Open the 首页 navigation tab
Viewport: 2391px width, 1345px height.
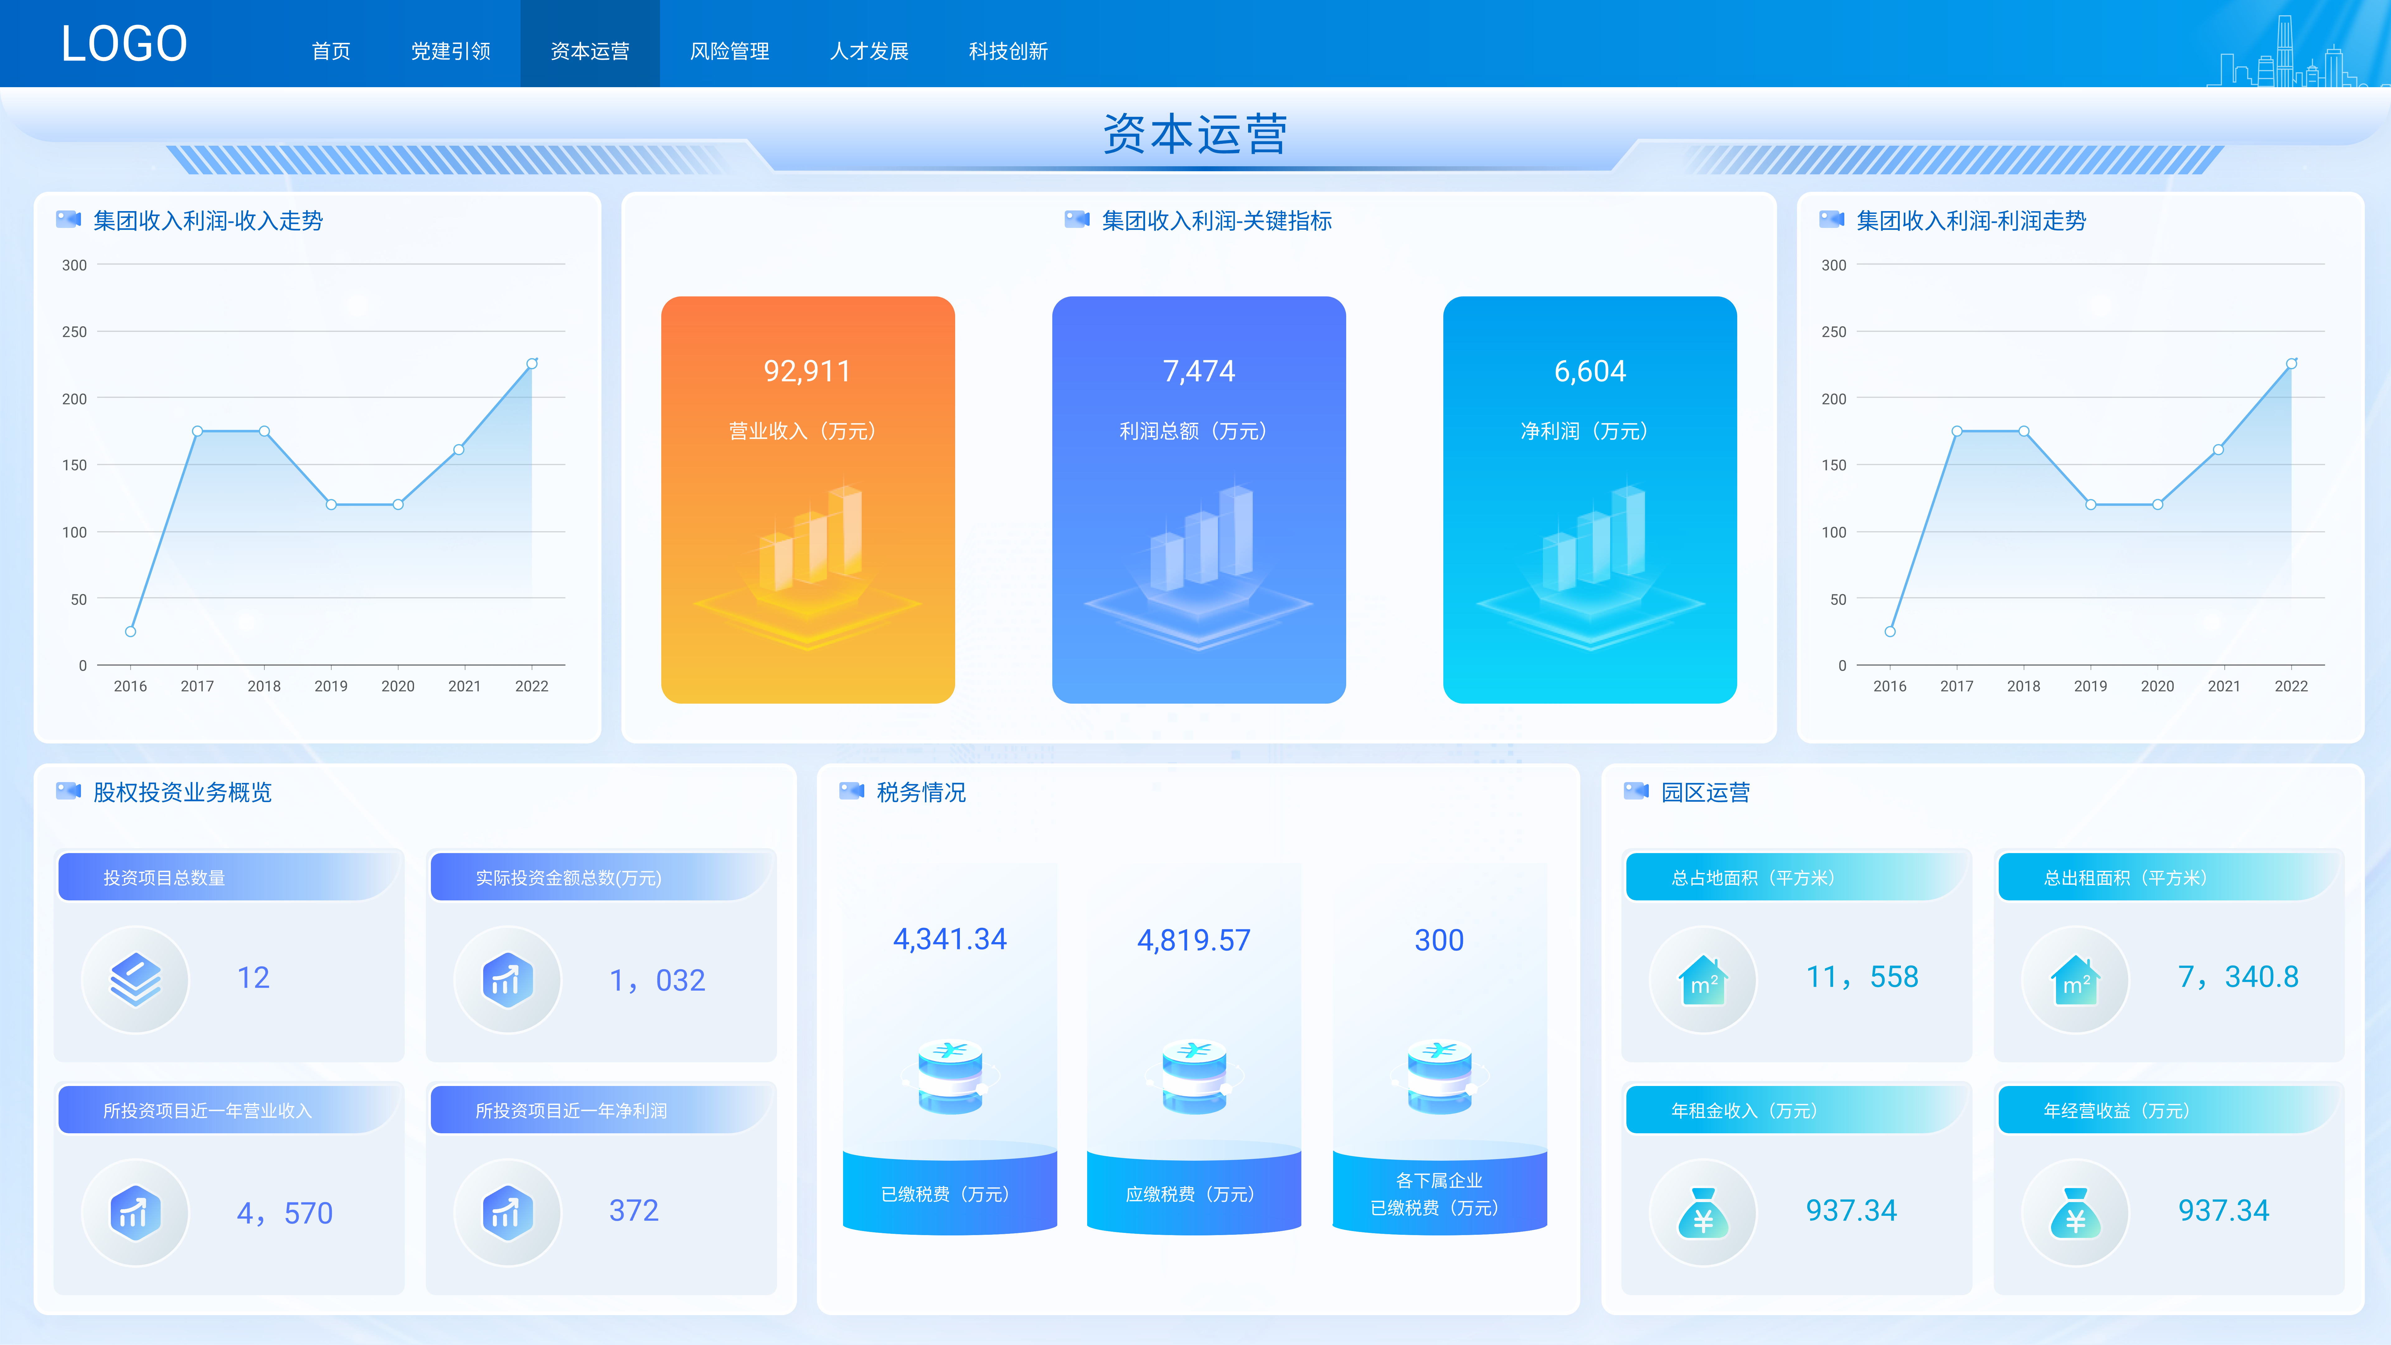[x=331, y=51]
